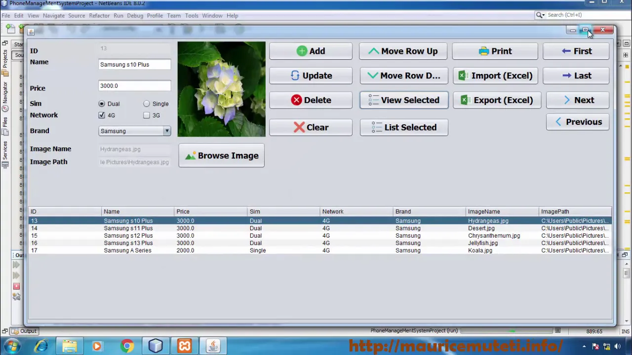Click the Browse Image button
632x355 pixels.
click(x=221, y=156)
